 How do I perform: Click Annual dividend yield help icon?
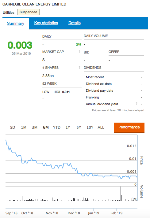coord(137,104)
